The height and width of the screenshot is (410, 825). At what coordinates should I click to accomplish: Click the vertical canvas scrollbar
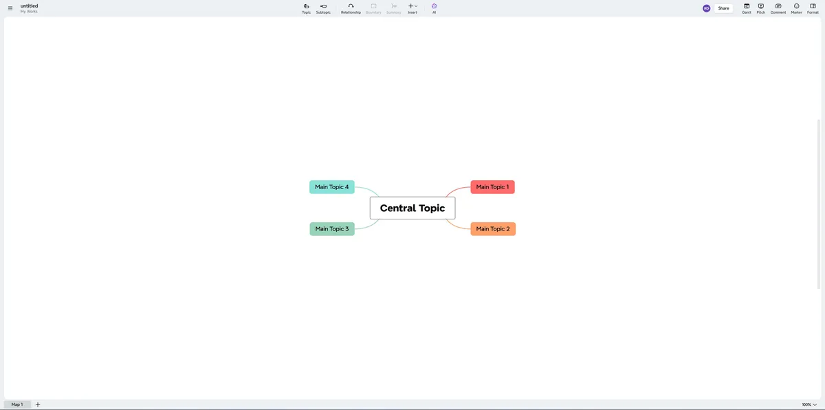(818, 204)
